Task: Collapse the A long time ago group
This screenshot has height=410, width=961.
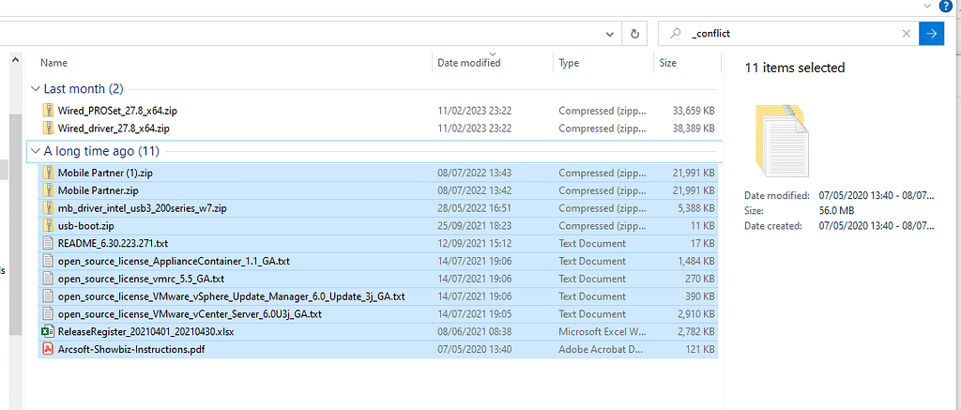Action: 36,151
